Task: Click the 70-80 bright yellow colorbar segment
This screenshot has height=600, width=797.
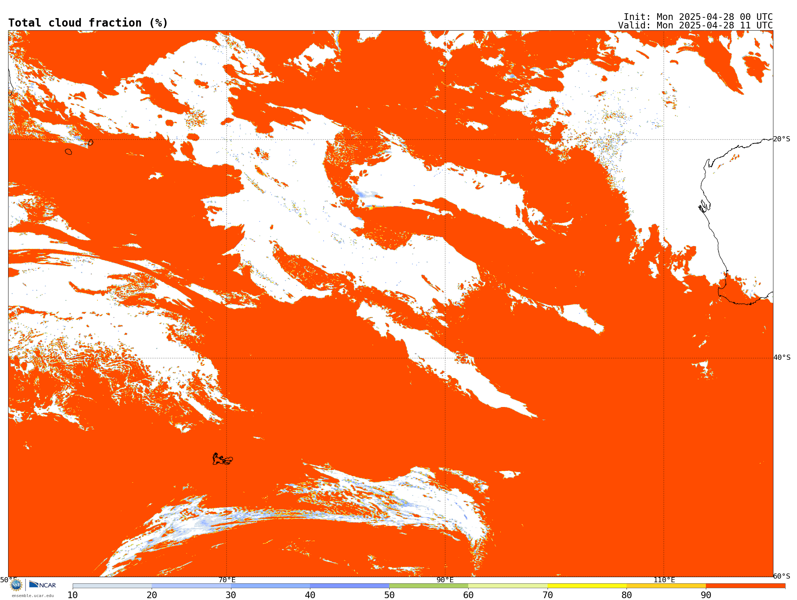Action: (x=587, y=586)
